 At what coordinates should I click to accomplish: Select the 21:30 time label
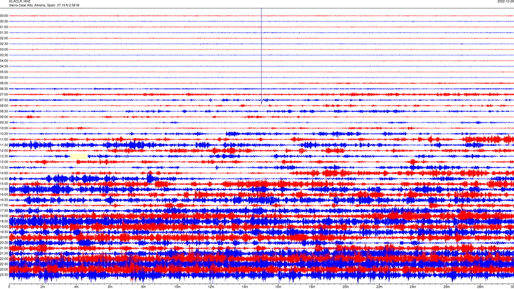click(x=4, y=253)
